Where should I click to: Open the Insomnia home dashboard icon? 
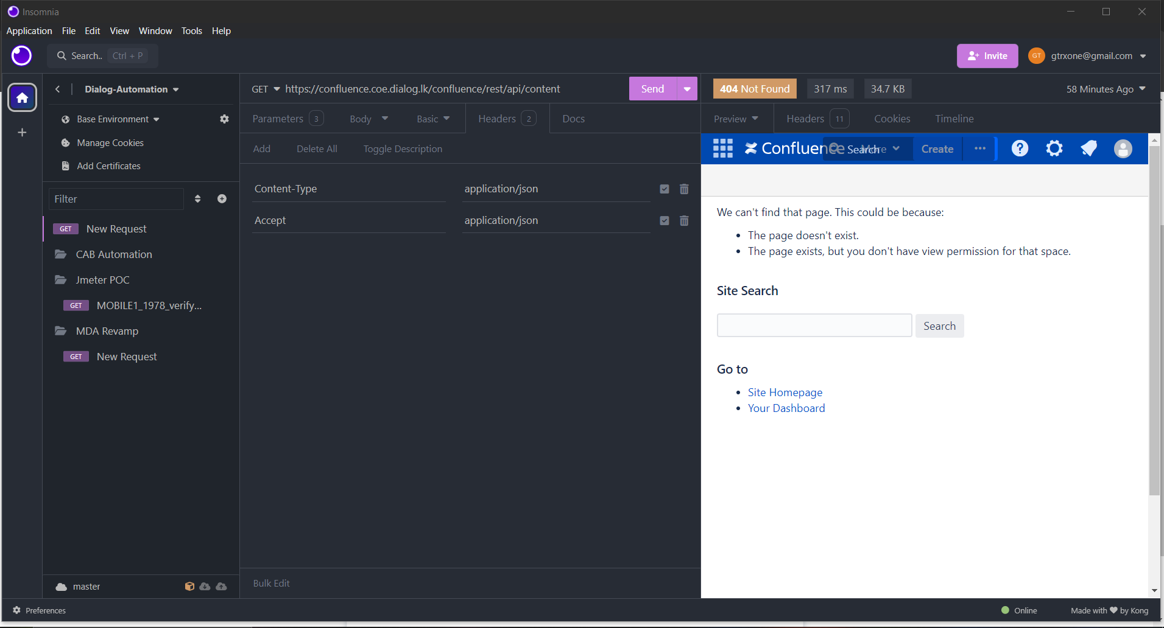click(x=22, y=97)
